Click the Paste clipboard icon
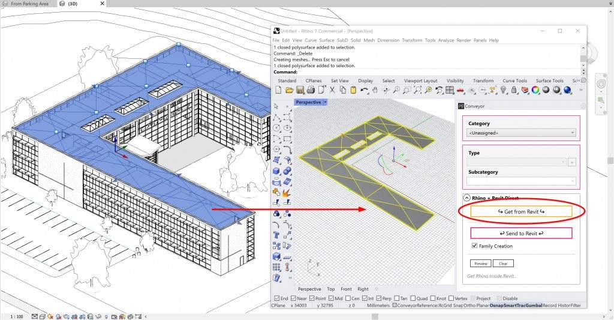The height and width of the screenshot is (320, 614). coord(353,90)
